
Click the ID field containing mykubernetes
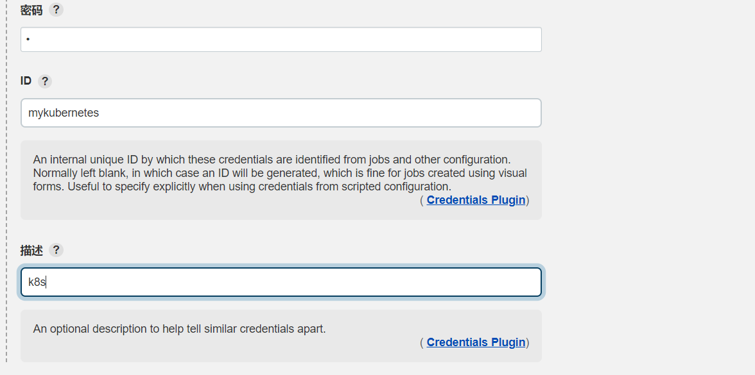tap(281, 113)
